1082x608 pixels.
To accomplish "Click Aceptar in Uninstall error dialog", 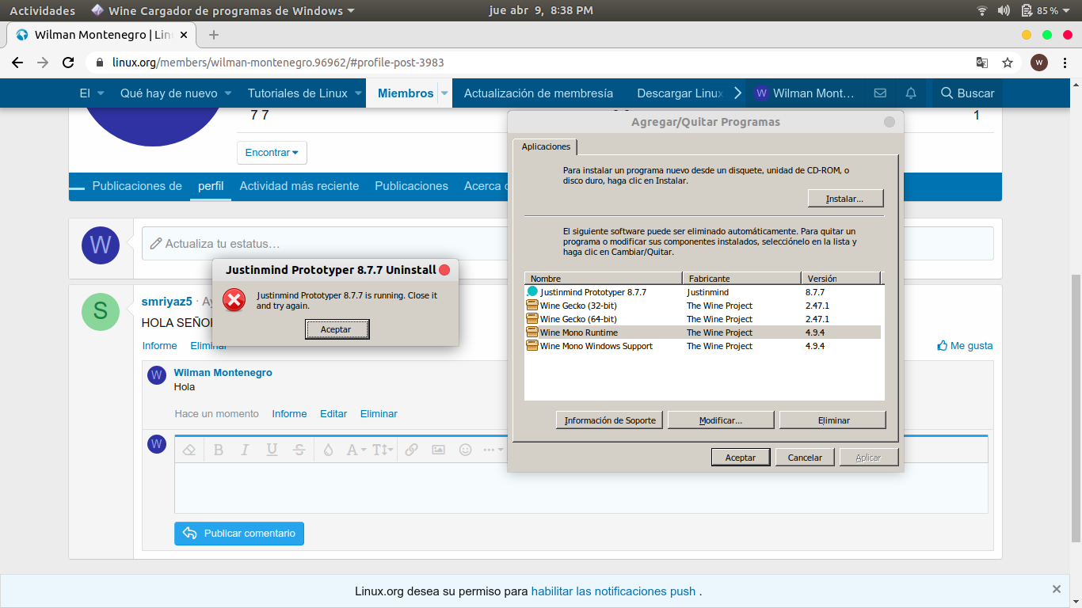I will pyautogui.click(x=337, y=329).
